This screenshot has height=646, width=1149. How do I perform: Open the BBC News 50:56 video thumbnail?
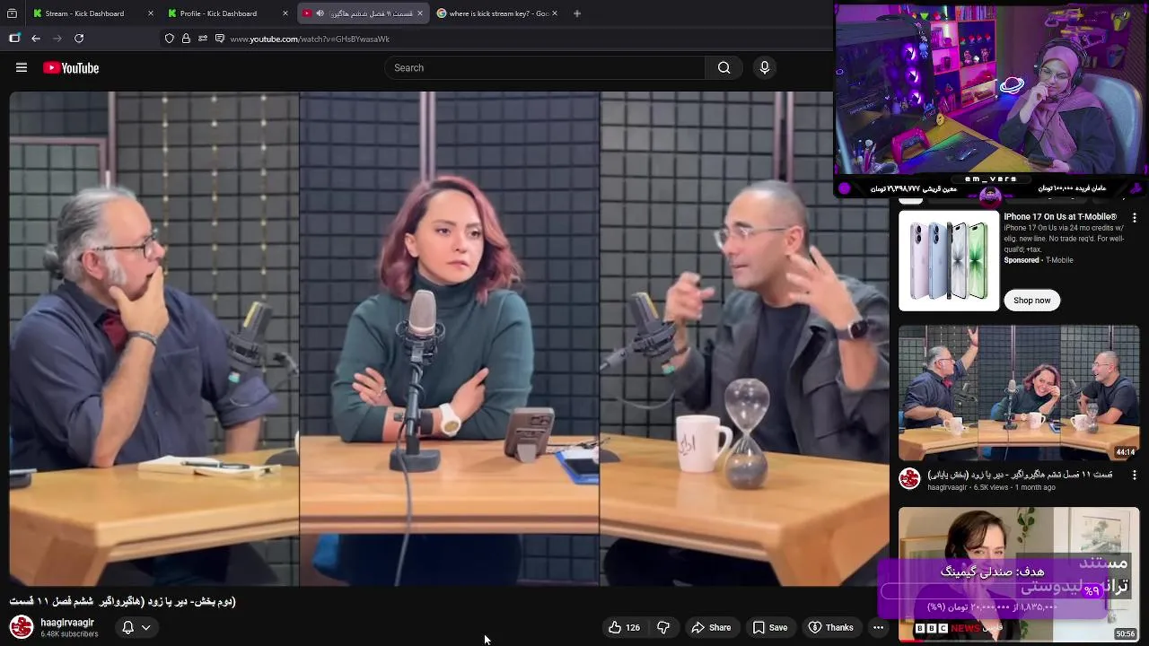1019,574
